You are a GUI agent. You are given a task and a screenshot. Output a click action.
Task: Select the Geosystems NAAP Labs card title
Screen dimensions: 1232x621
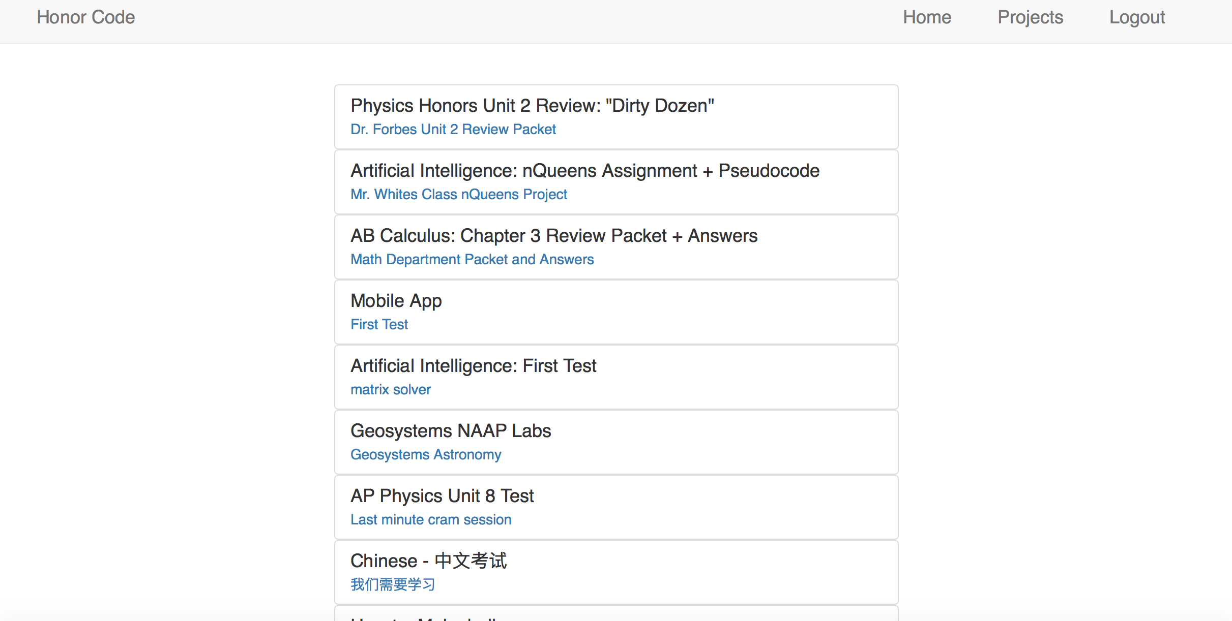[x=450, y=431]
